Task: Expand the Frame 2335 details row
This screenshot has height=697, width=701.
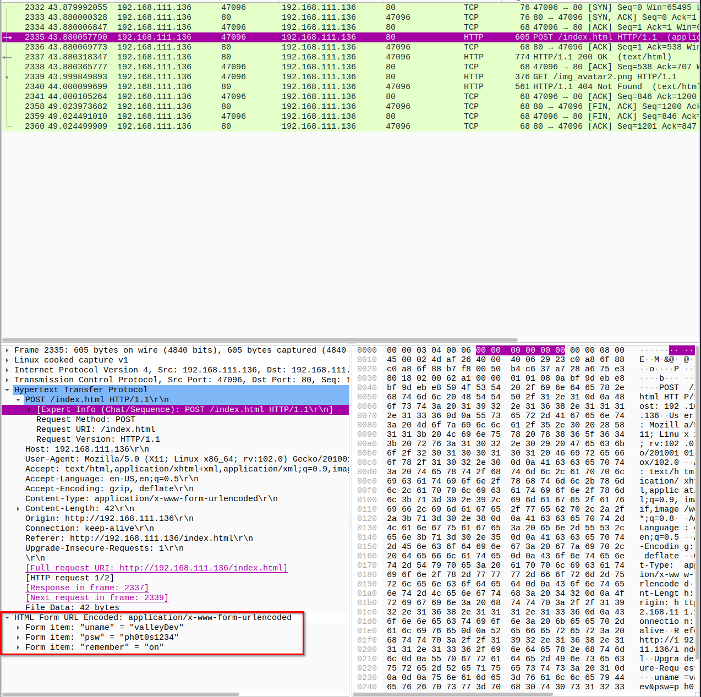Action: (7, 350)
